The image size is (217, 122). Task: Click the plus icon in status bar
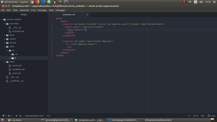(16, 116)
